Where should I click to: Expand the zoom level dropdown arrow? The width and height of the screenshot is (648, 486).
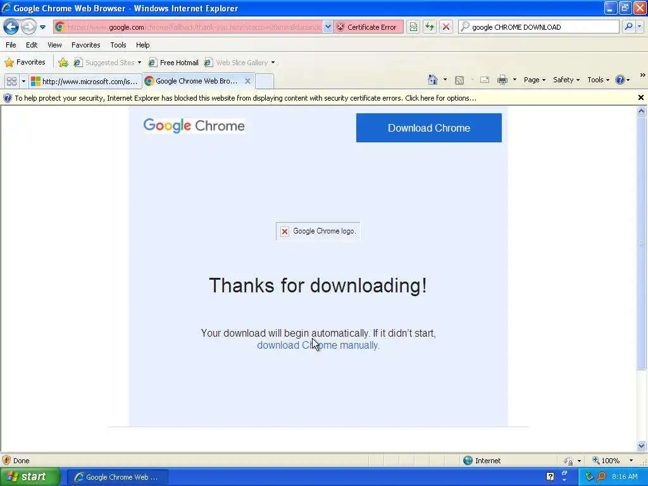[631, 461]
